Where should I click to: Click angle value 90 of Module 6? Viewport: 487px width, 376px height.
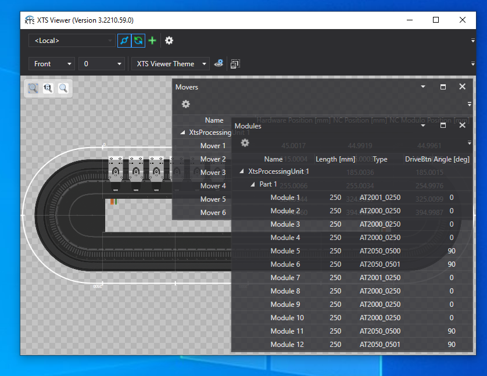tap(452, 264)
